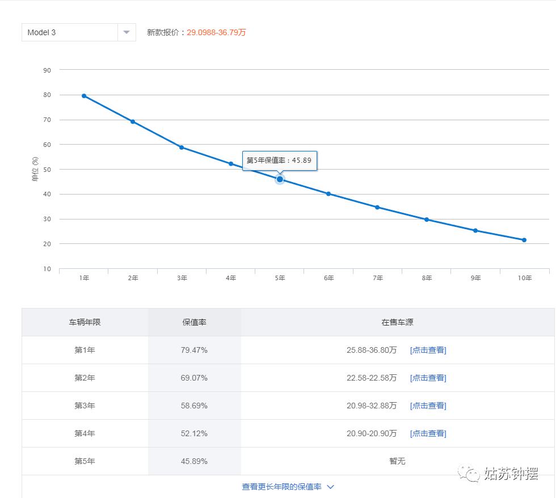Select the 4年 data point on chart
Image resolution: width=556 pixels, height=498 pixels.
coord(231,164)
